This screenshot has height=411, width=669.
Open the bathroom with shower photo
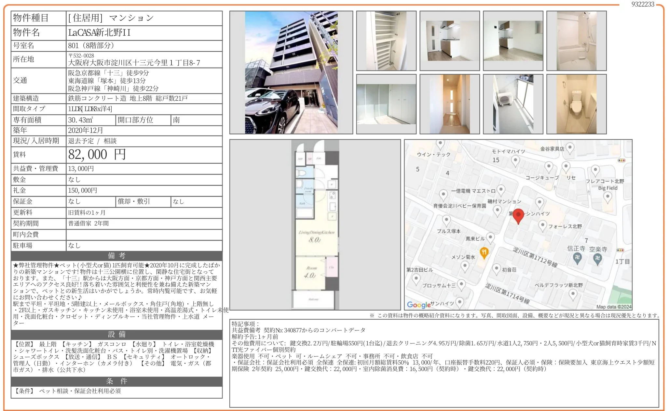pos(576,41)
